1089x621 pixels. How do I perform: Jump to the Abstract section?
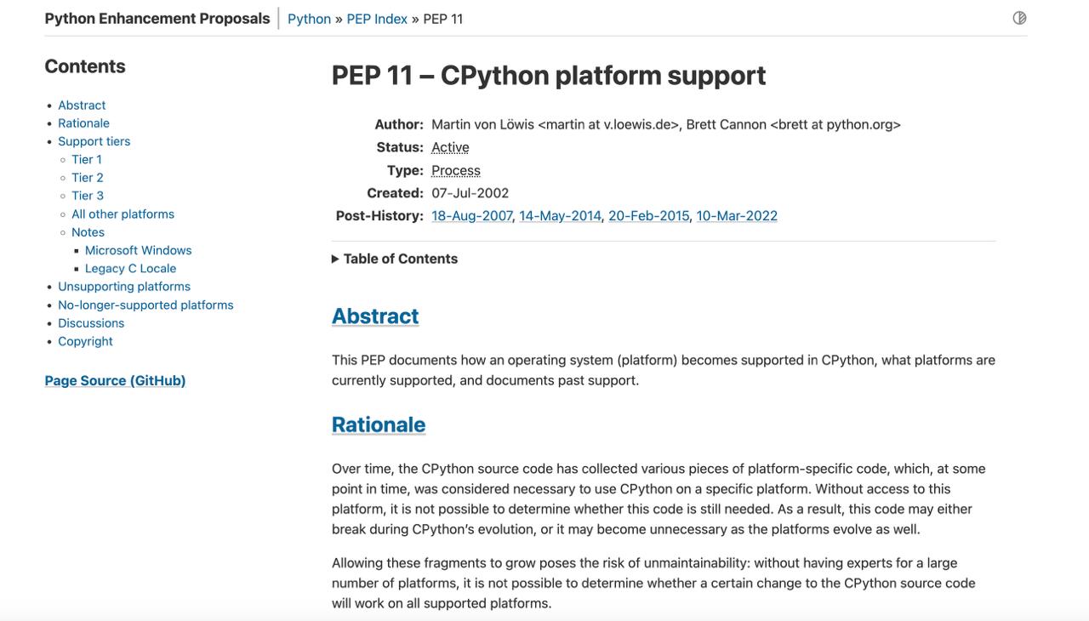(81, 105)
